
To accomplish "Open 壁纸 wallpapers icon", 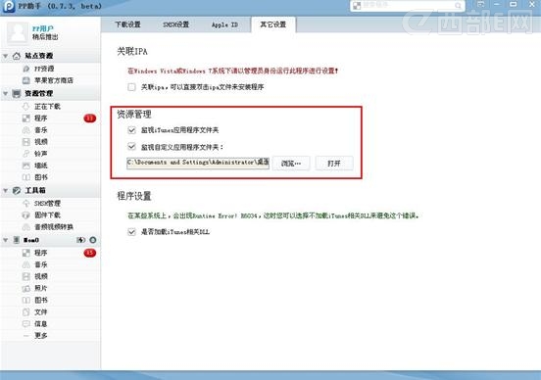I will (26, 166).
